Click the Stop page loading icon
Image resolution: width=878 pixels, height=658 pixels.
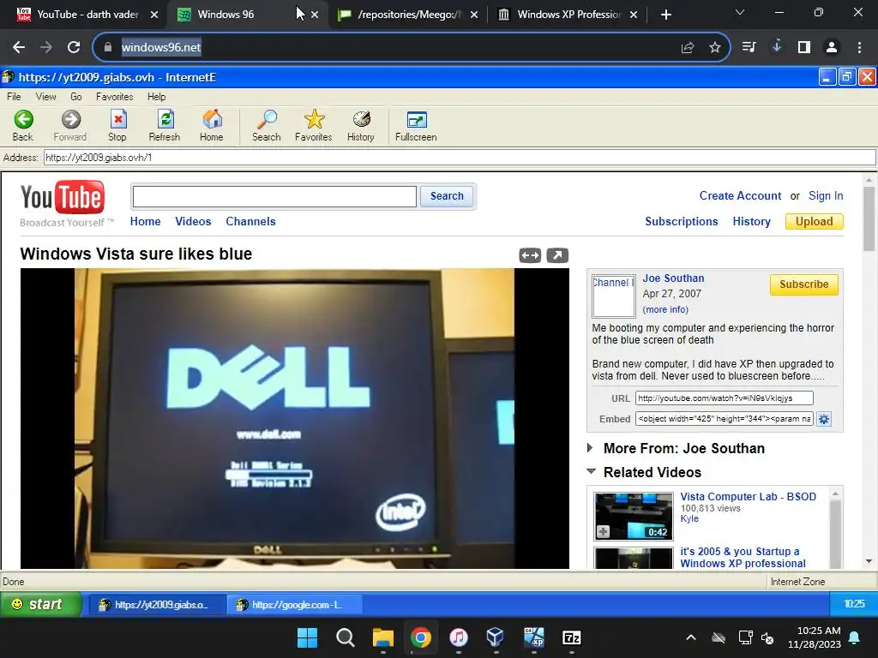click(117, 119)
